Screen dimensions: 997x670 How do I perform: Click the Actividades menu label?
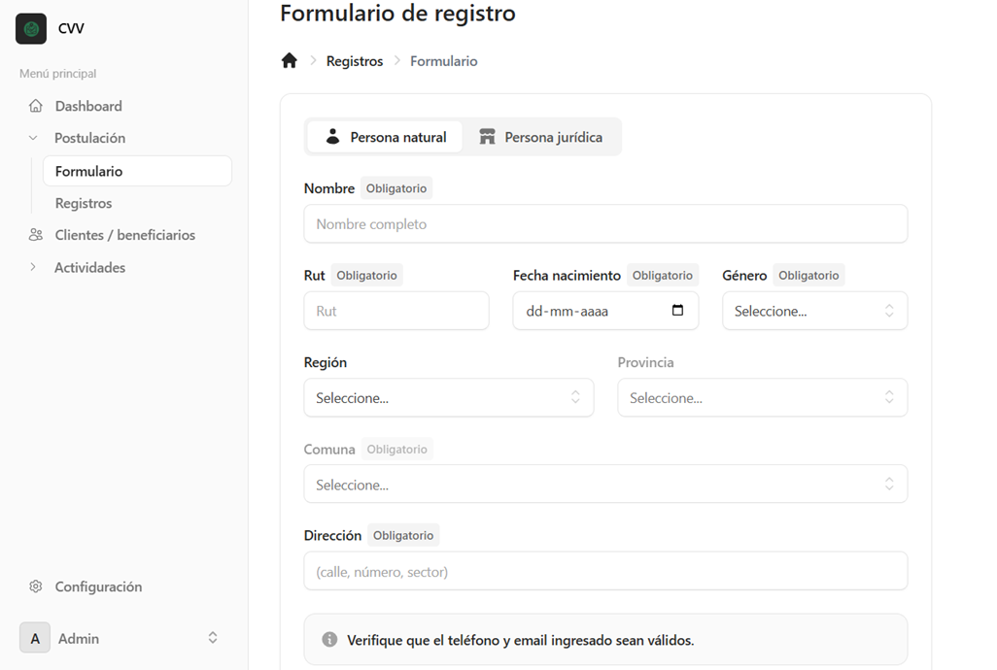pos(89,267)
